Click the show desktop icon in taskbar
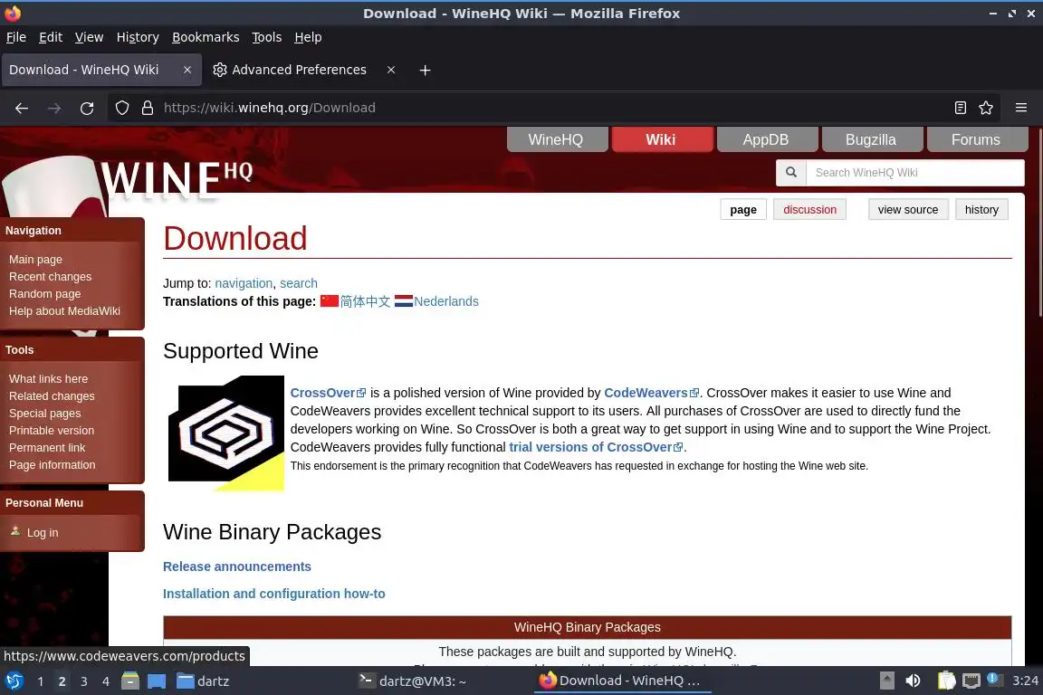This screenshot has height=695, width=1043. point(157,681)
